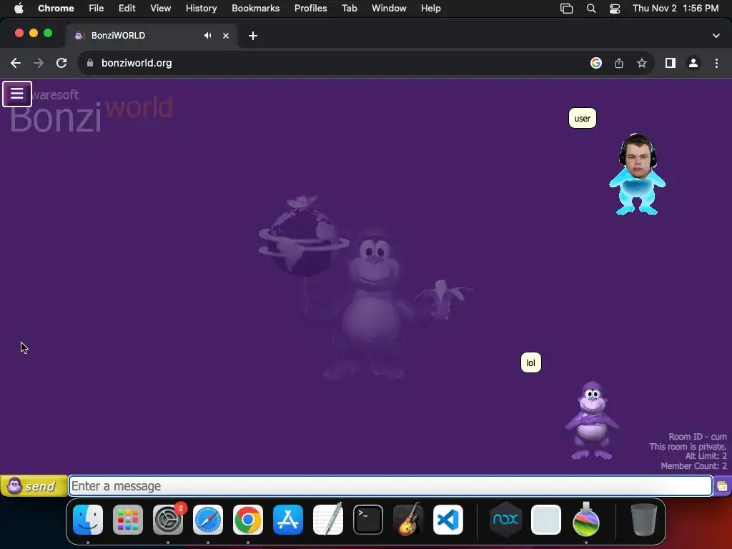The image size is (732, 549).
Task: Click the purple Bonzi gorilla avatar
Action: pyautogui.click(x=591, y=420)
